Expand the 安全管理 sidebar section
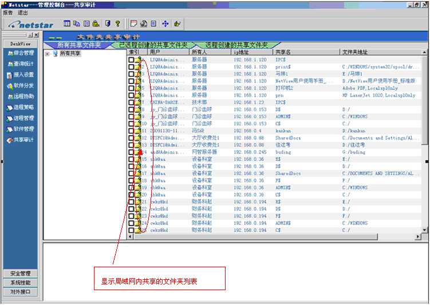This screenshot has height=305, width=430. coord(21,274)
